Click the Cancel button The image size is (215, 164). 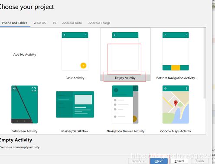(179, 161)
